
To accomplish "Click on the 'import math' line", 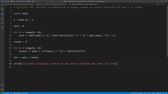I will click(x=21, y=14).
